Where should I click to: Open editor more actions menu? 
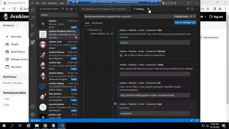tap(196, 9)
